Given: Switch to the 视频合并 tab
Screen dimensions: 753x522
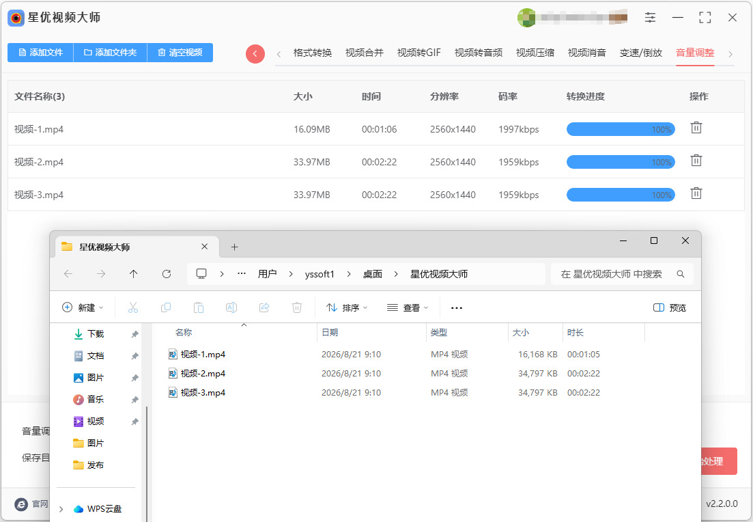Looking at the screenshot, I should coord(365,53).
